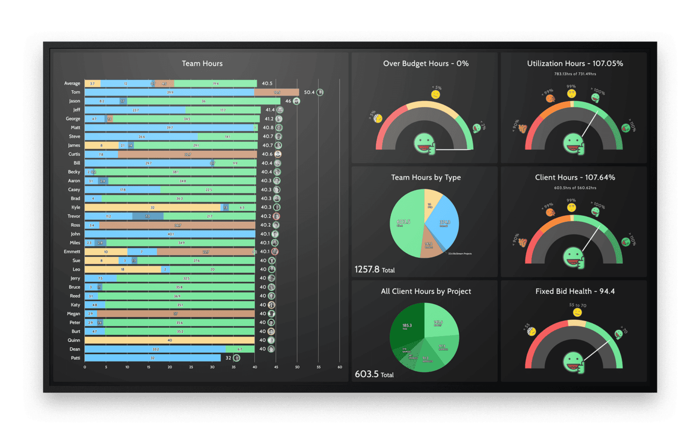Click Emmett's avatar beside 40.1
700x434 pixels.
click(275, 251)
